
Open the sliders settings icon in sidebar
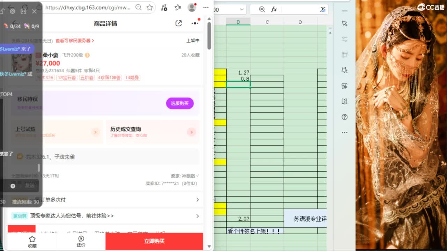345,39
